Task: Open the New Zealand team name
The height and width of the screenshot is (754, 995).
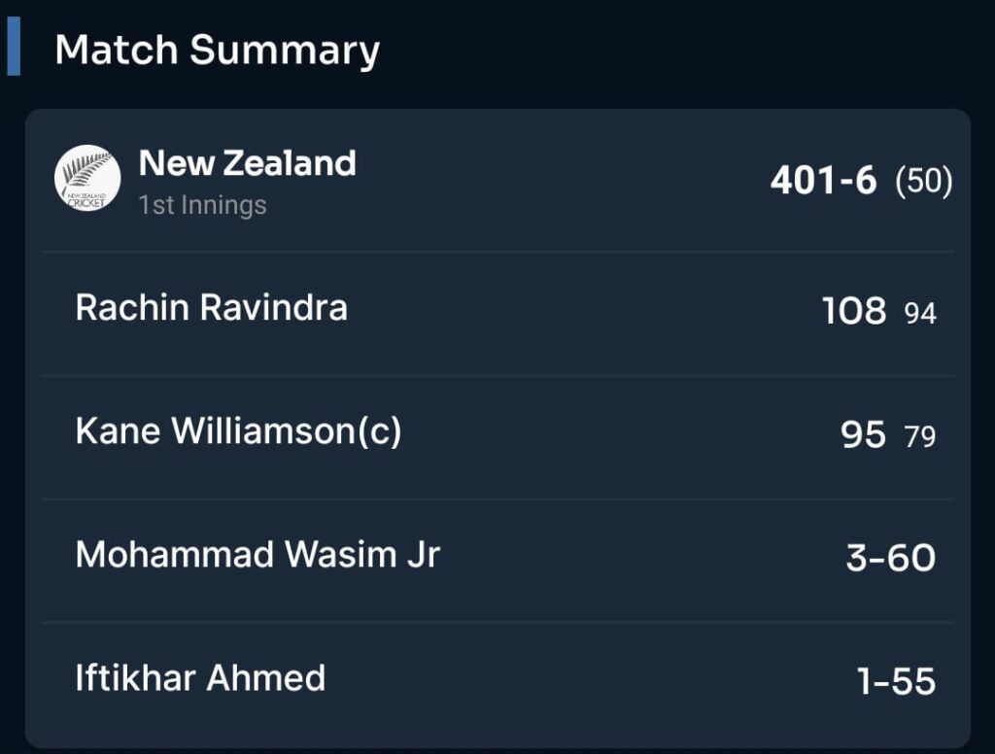Action: [248, 163]
